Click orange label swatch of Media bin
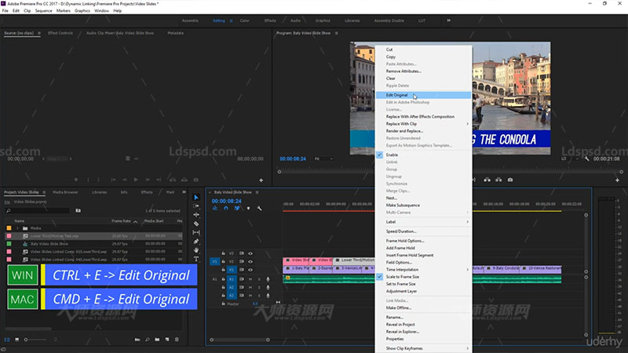Screen dimensions: 628x353 pyautogui.click(x=9, y=228)
